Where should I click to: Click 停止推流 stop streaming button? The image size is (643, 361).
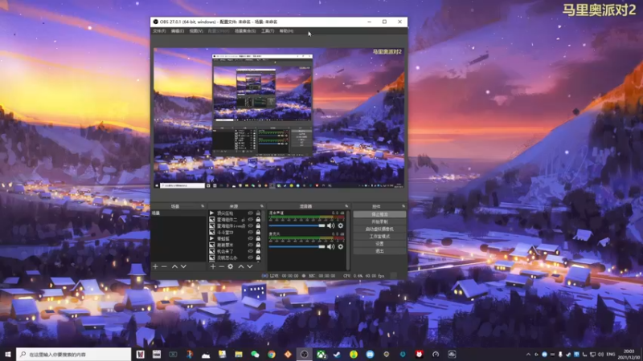(x=379, y=214)
